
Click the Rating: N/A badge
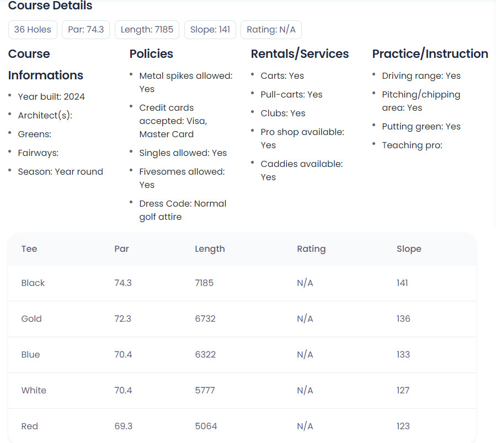271,30
